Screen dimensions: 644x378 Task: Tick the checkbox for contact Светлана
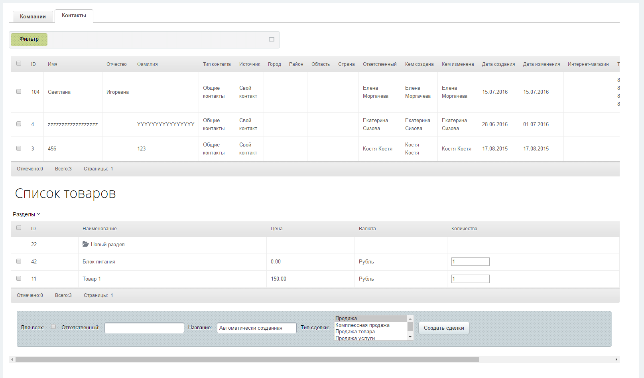point(19,92)
